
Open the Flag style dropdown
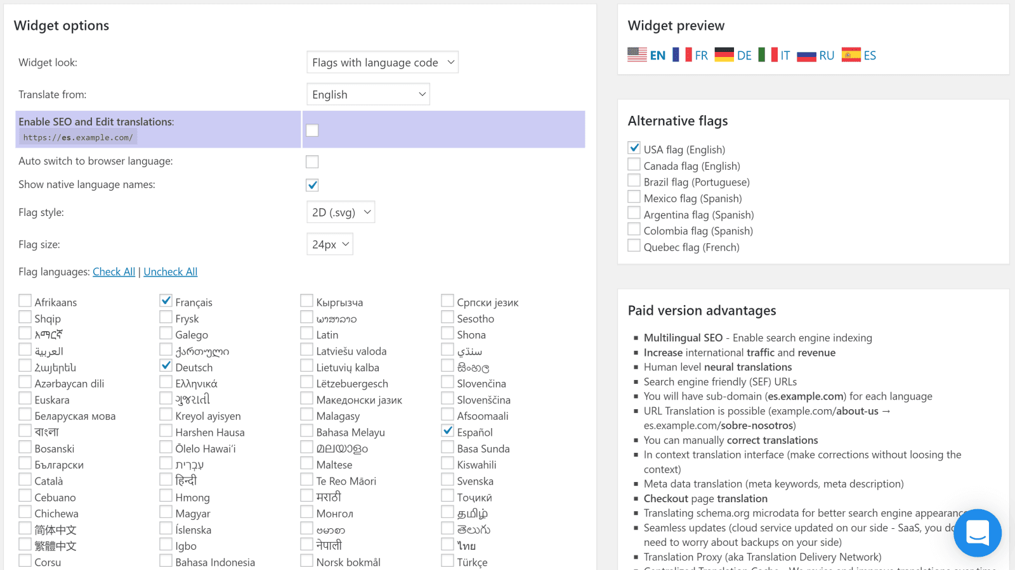(x=341, y=212)
